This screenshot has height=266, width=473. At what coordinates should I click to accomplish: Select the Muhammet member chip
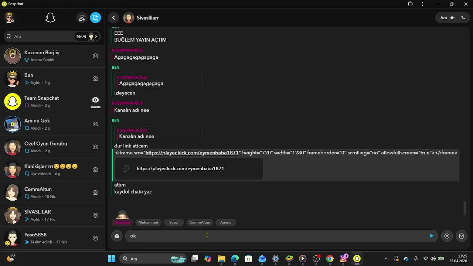[x=148, y=222]
